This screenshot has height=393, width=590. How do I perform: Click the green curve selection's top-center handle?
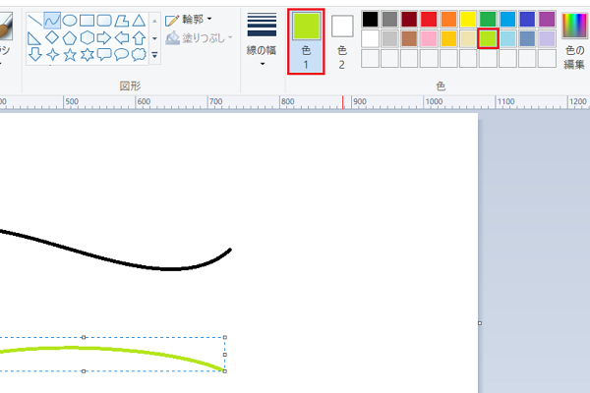[x=84, y=337]
